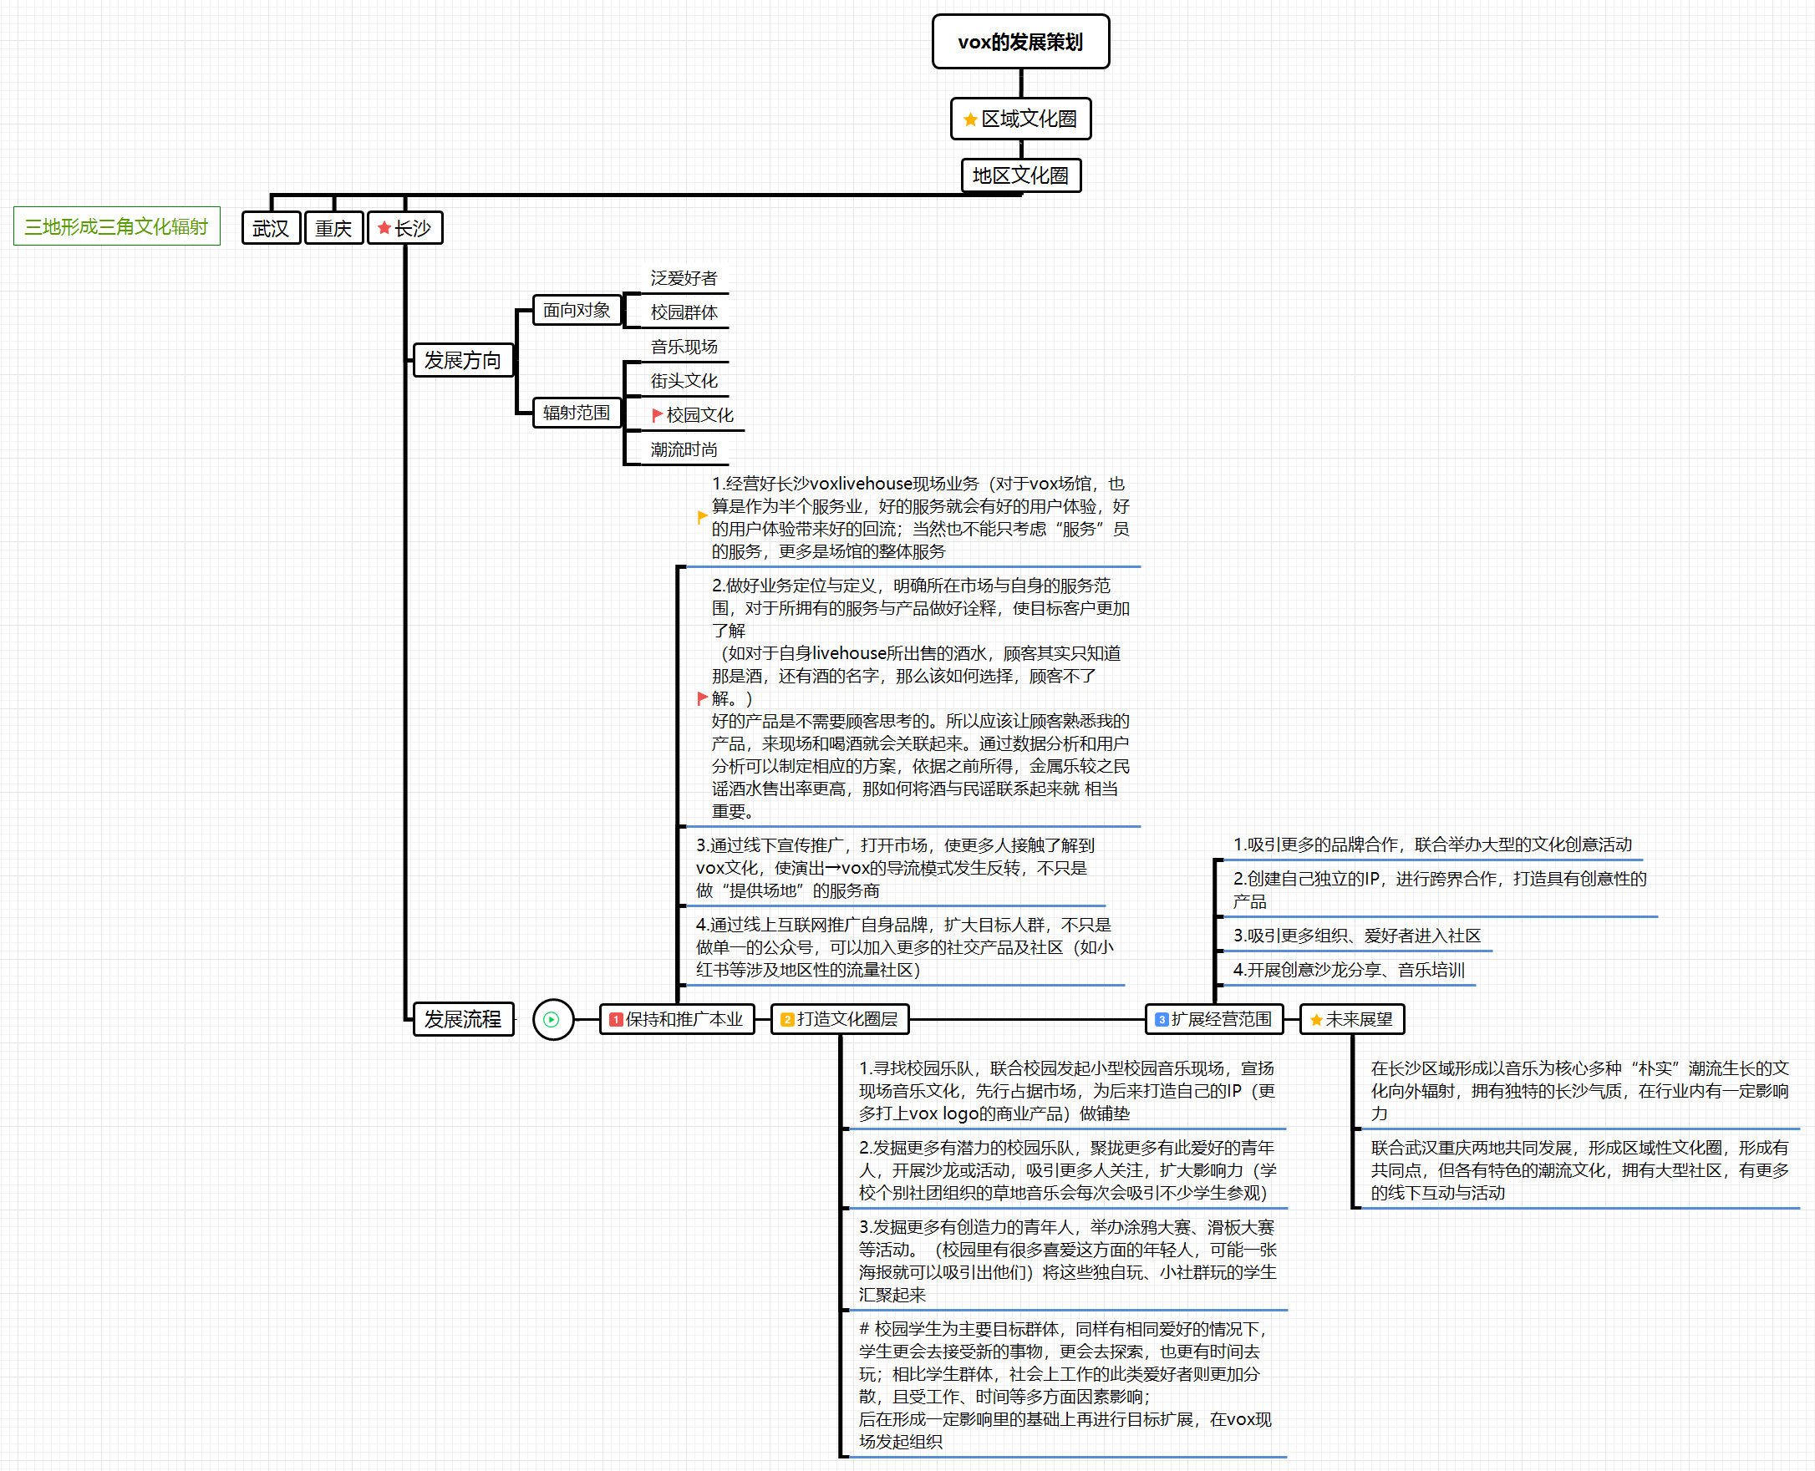Viewport: 1815px width, 1471px height.
Task: Click the 街头文化 leaf
Action: point(684,380)
